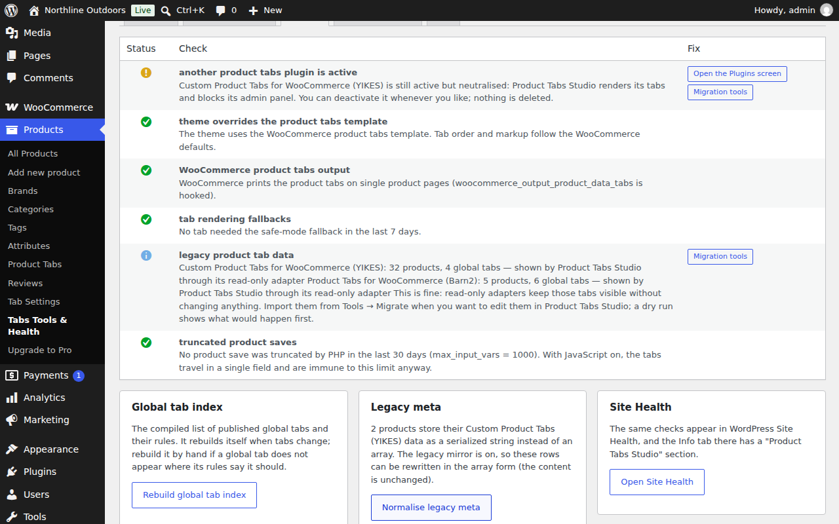
Task: Open the WordPress logo menu
Action: pyautogui.click(x=11, y=10)
